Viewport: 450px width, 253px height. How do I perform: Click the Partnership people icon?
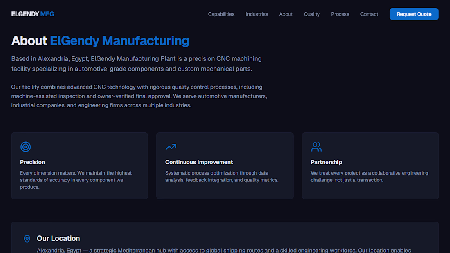click(x=316, y=147)
